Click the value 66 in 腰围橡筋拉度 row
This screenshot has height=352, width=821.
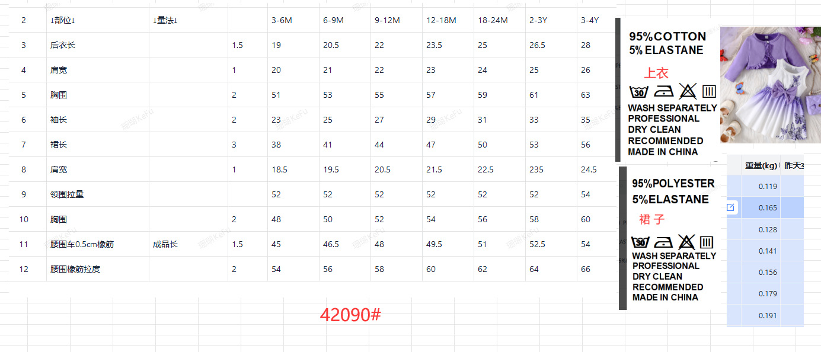point(586,269)
